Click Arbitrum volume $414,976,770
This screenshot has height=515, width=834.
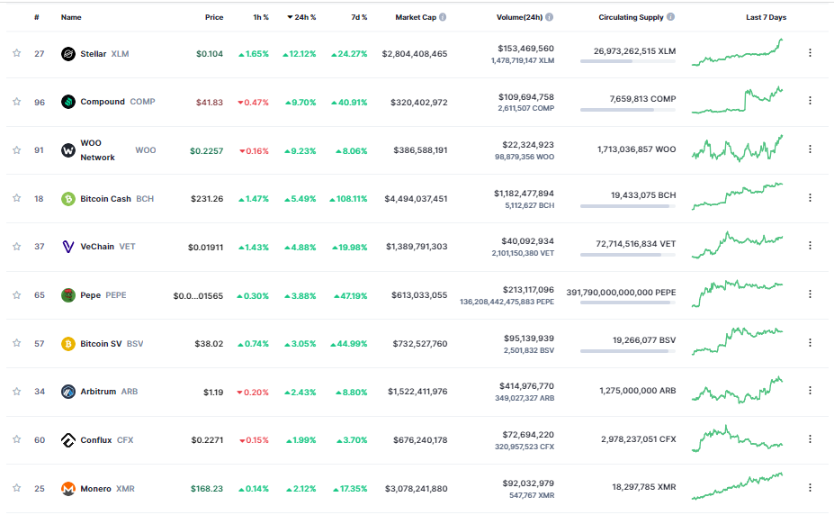coord(526,385)
